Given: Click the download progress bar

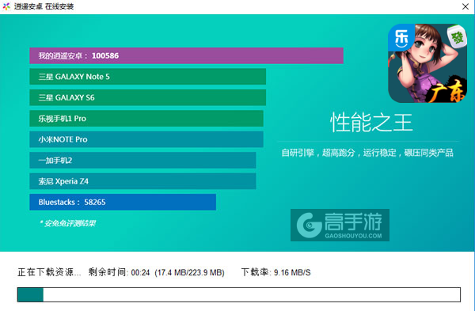Looking at the screenshot, I should pos(239,295).
